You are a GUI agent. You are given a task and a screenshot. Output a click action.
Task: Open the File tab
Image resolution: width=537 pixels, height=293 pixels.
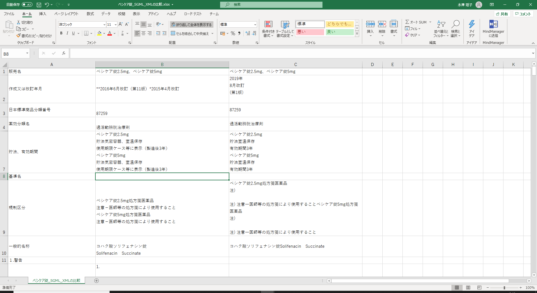(x=9, y=14)
